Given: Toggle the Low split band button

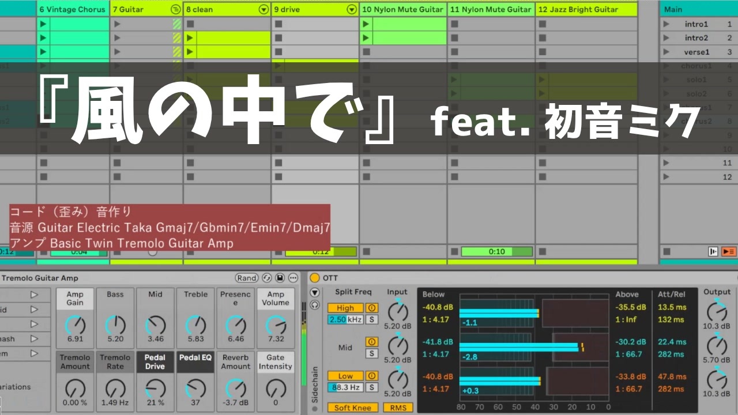Looking at the screenshot, I should 345,376.
